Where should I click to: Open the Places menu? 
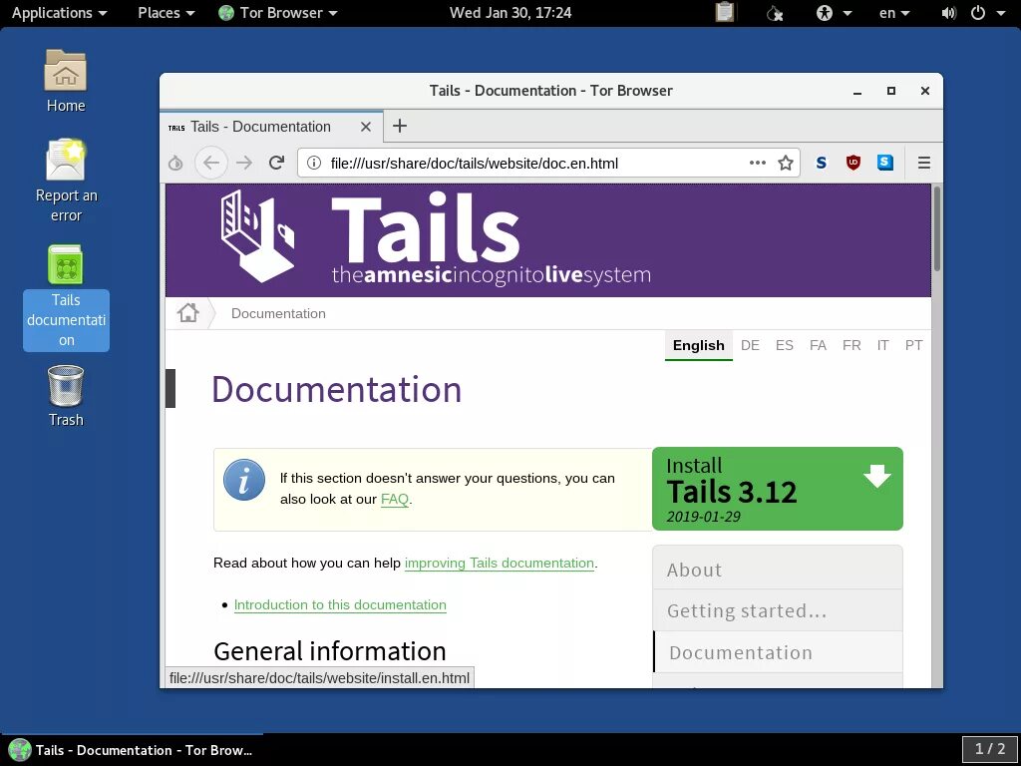click(x=167, y=12)
